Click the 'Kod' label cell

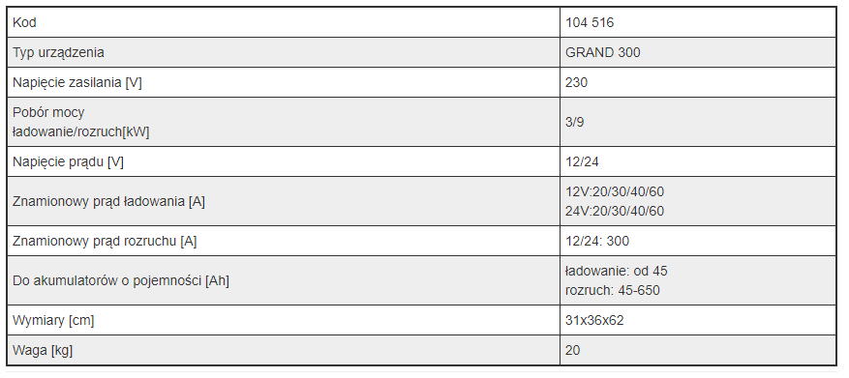point(284,22)
